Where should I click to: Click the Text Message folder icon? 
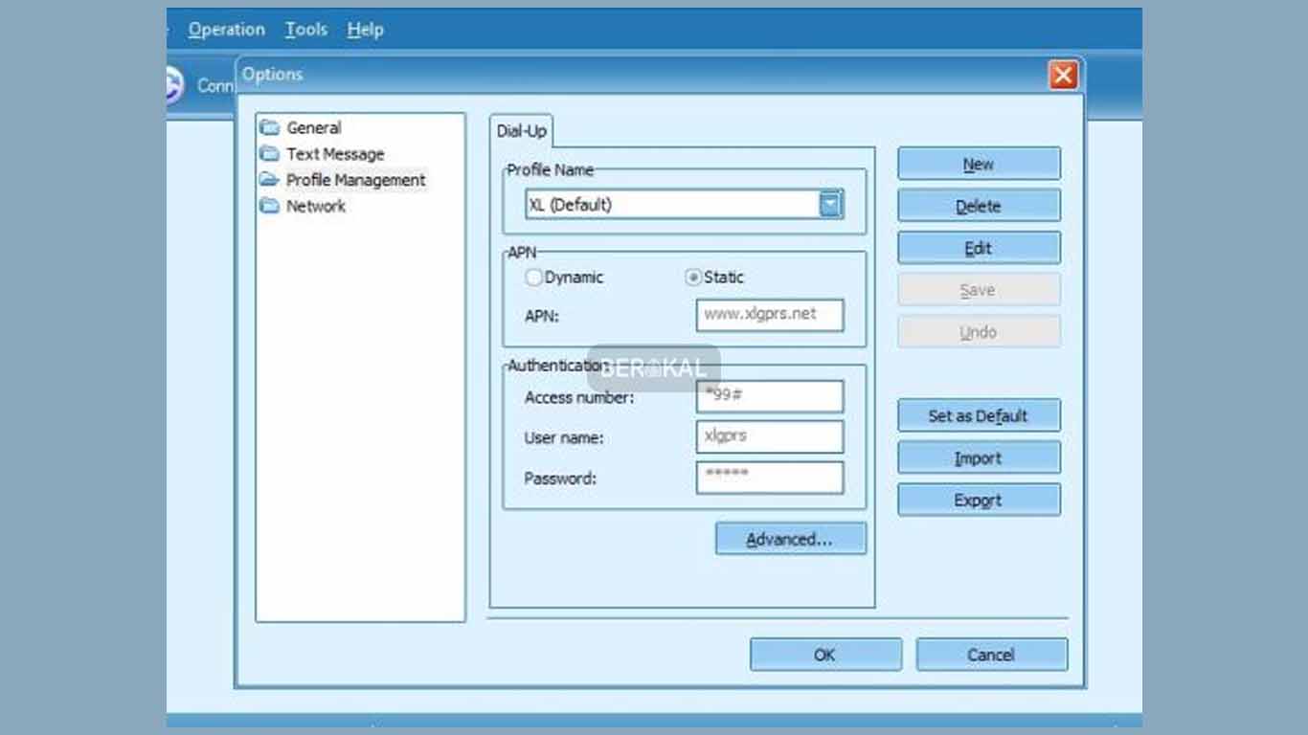[x=270, y=154]
